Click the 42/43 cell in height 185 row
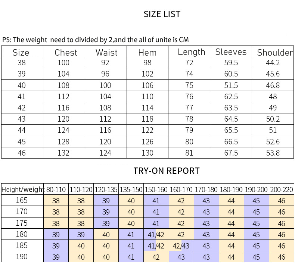This screenshot has width=295, height=266. pos(181,246)
